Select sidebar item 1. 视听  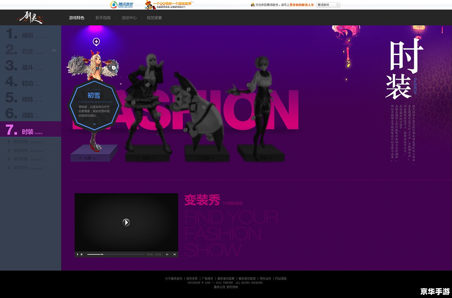pyautogui.click(x=30, y=34)
